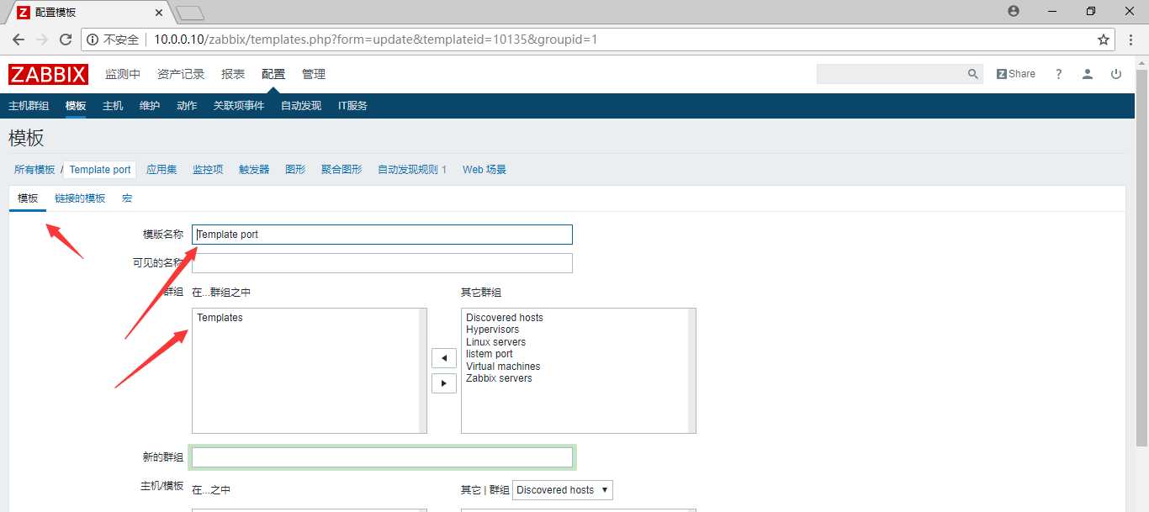Select Zabbix servers in other groups
Viewport: 1149px width, 512px height.
click(x=499, y=378)
